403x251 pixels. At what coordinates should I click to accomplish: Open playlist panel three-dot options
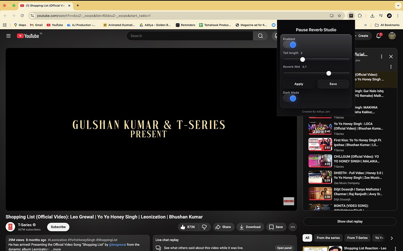[x=381, y=56]
